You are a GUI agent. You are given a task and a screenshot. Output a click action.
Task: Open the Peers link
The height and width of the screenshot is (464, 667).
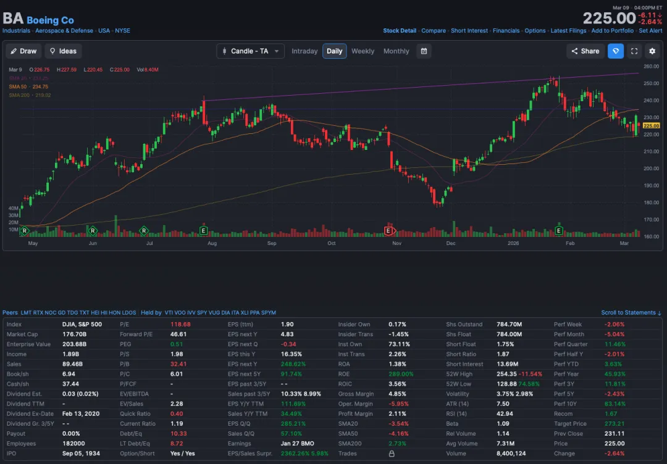point(10,313)
